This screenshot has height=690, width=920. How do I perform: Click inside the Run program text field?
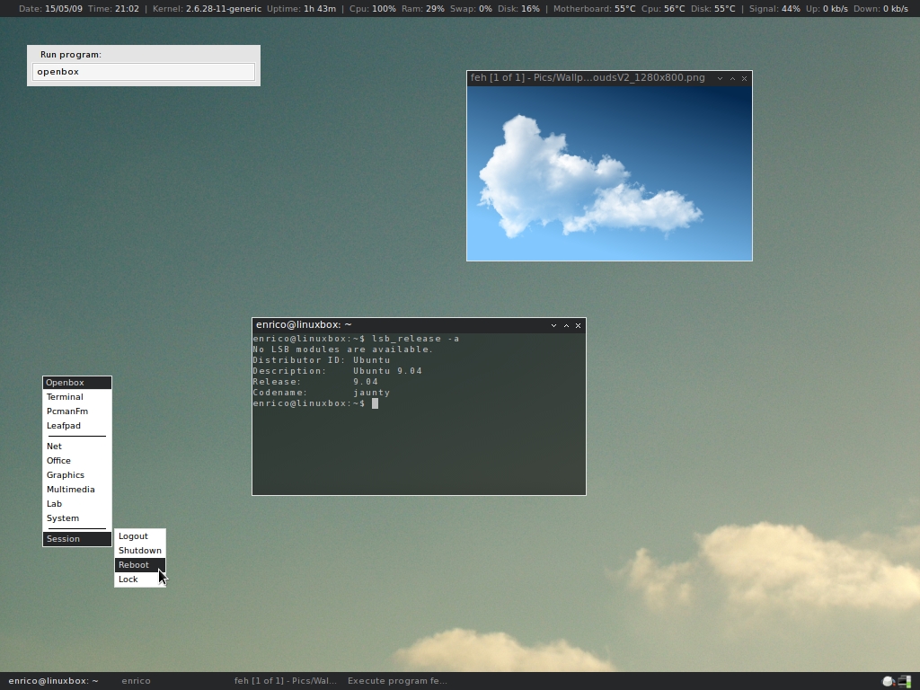(143, 71)
